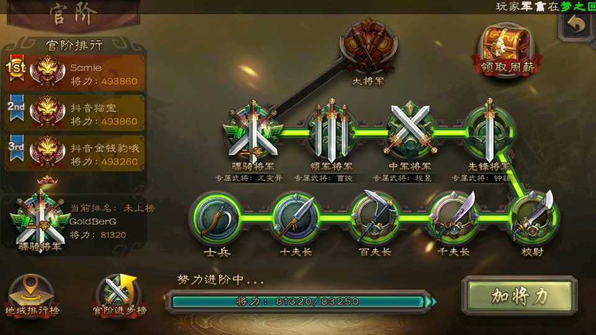Click the 加将力 button
The height and width of the screenshot is (335, 596).
tap(520, 296)
